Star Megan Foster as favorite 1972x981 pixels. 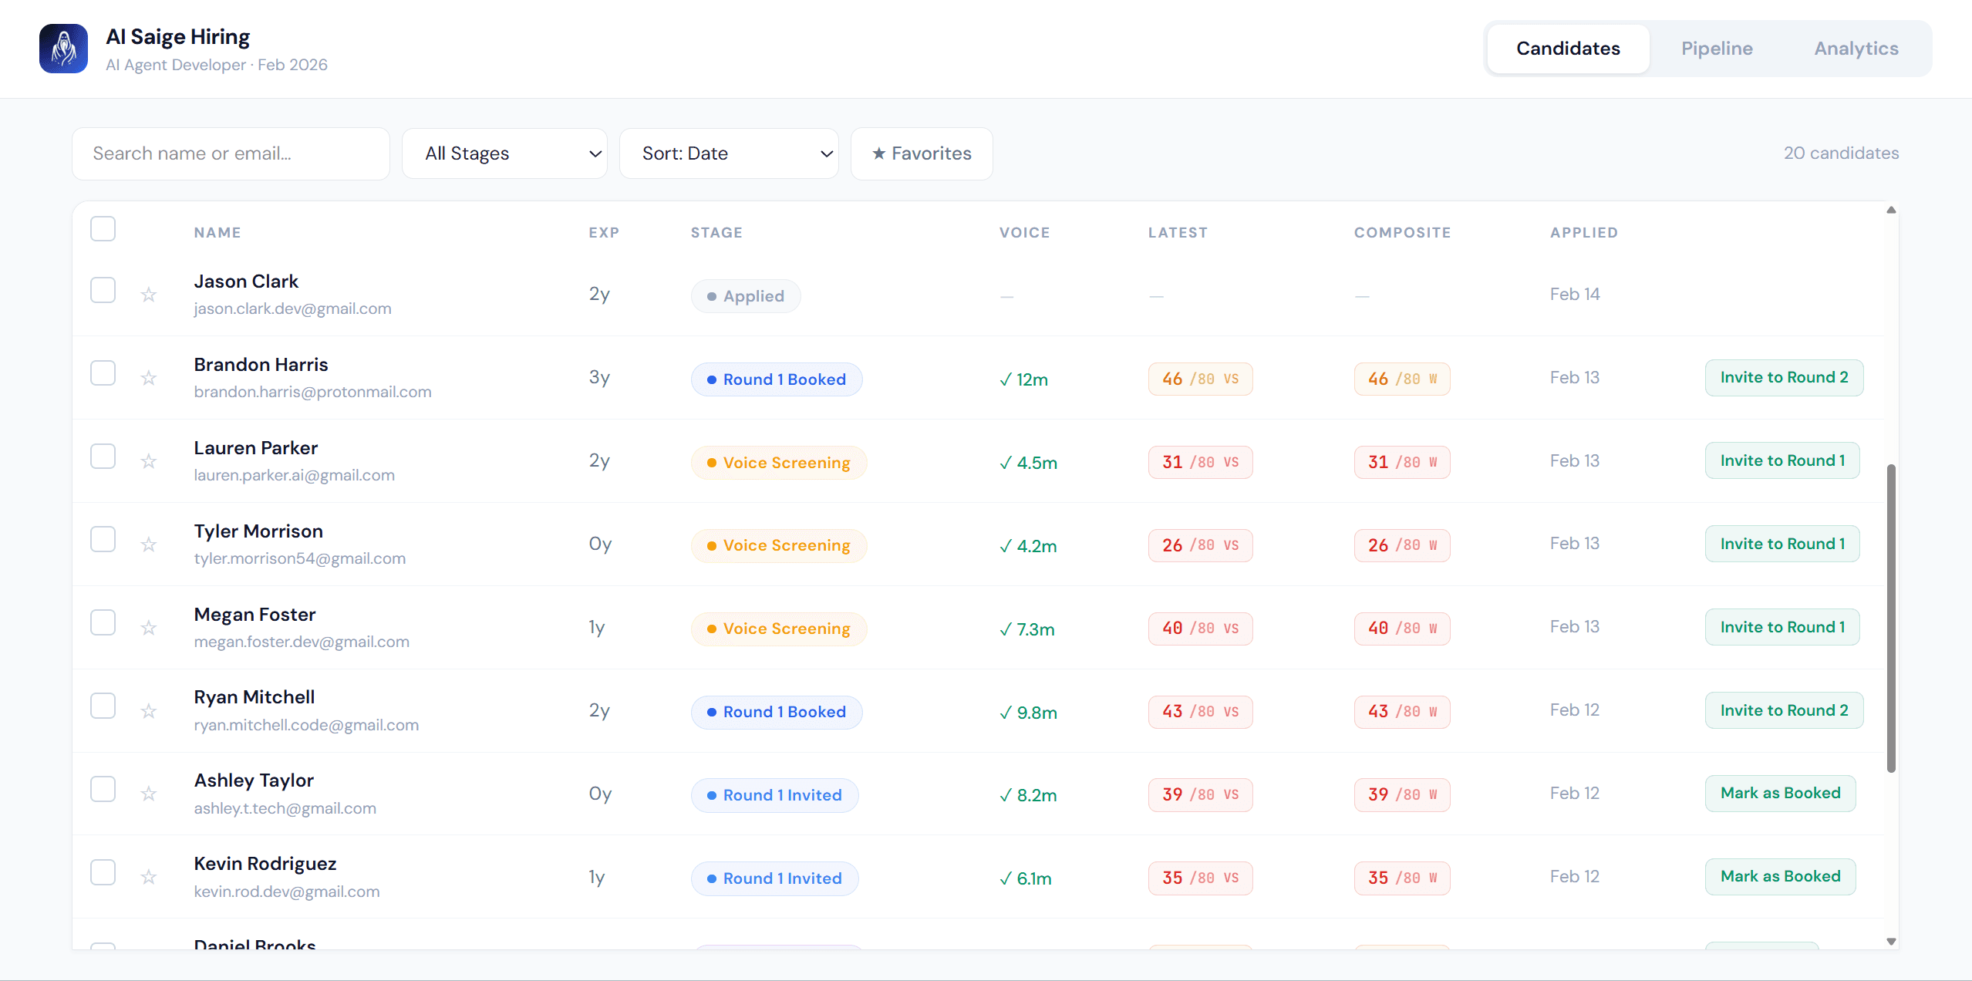click(149, 628)
